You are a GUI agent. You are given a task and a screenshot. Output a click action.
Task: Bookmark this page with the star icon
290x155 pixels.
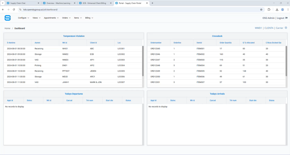[261, 10]
